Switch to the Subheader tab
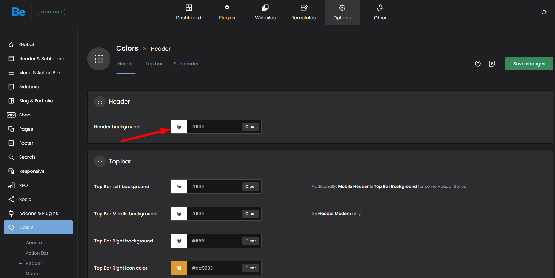 (x=186, y=64)
